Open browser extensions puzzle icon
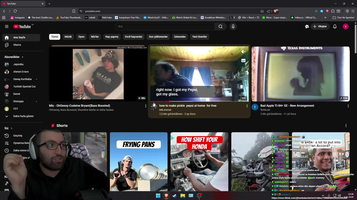Viewport: 357px width, 200px height. pyautogui.click(x=333, y=11)
